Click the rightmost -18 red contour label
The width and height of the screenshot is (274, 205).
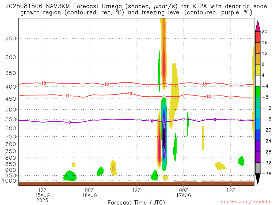point(203,84)
